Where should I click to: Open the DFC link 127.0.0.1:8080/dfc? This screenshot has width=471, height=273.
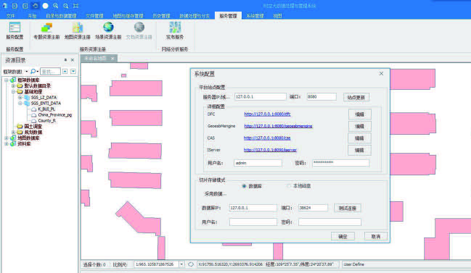coord(267,114)
